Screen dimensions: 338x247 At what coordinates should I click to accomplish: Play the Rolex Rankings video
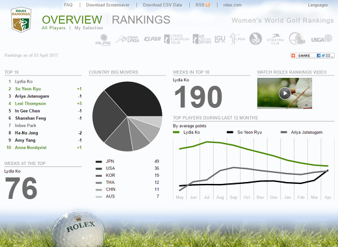[285, 94]
